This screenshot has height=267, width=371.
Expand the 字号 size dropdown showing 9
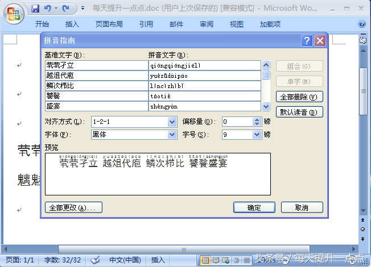click(x=257, y=135)
